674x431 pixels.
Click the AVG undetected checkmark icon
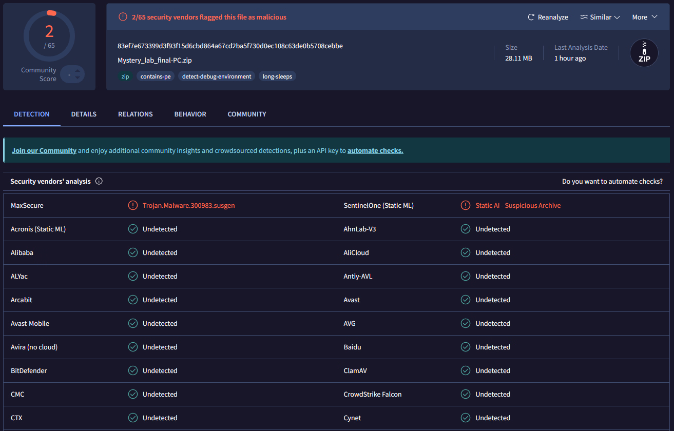point(466,323)
